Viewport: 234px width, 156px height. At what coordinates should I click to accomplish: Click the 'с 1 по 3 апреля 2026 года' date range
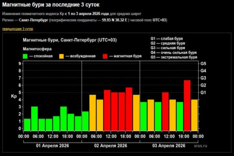click(87, 14)
